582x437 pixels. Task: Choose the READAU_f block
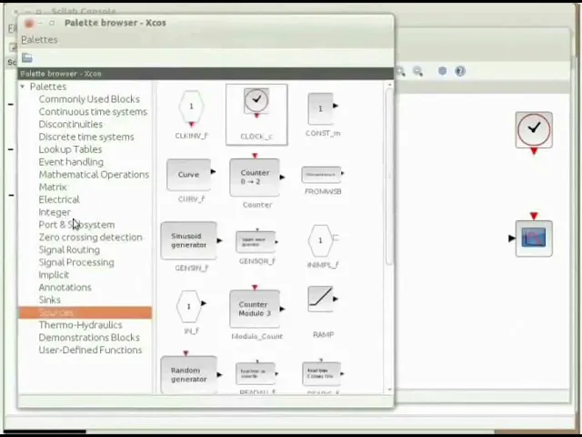(256, 373)
